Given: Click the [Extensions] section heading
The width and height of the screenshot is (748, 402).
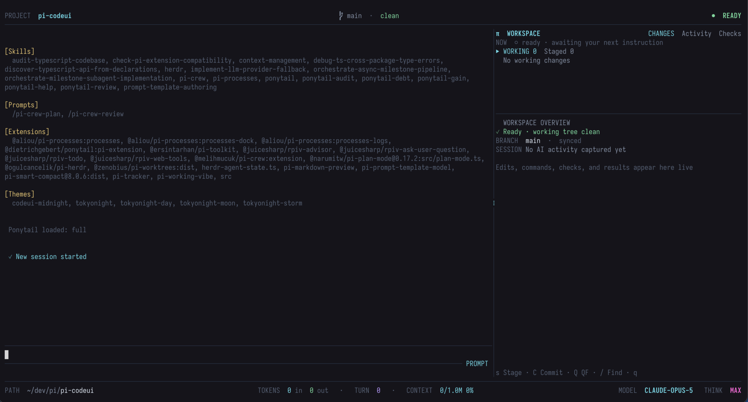Looking at the screenshot, I should click(27, 132).
